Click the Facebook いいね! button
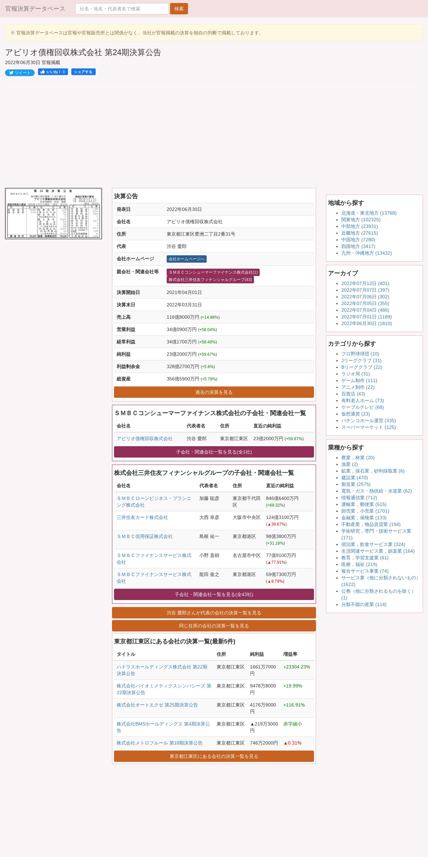Image resolution: width=428 pixels, height=857 pixels. [x=53, y=72]
